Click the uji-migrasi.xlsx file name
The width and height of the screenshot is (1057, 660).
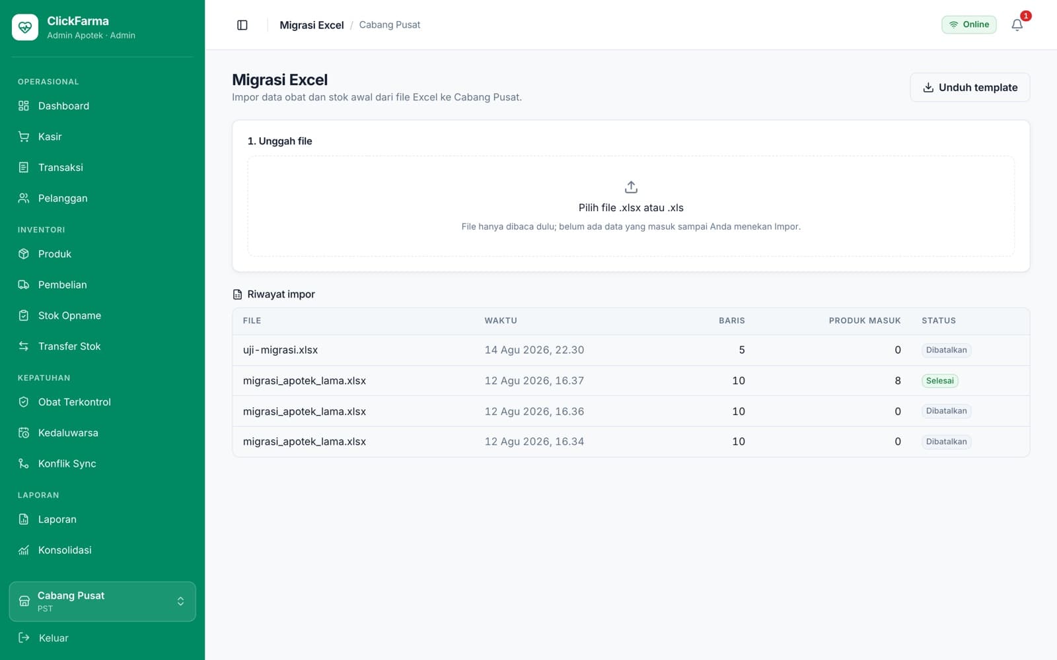coord(280,350)
